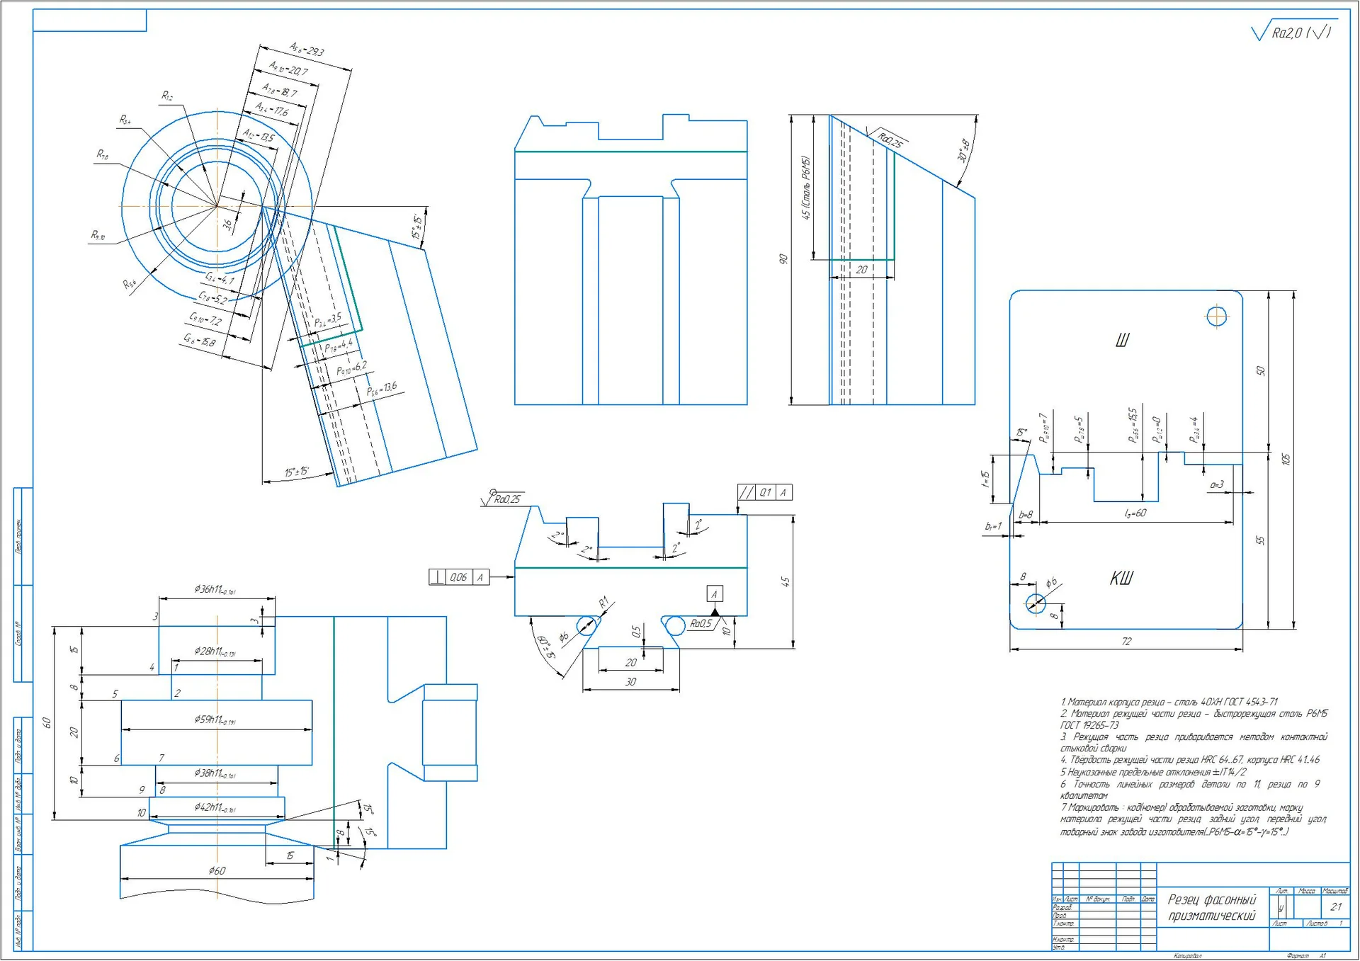This screenshot has width=1360, height=961.
Task: Select technical note 4 about HRC hardness
Action: tap(1190, 759)
